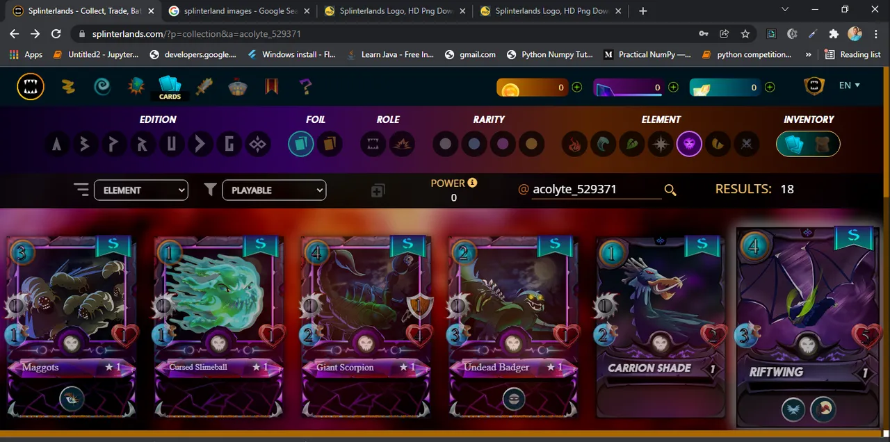Toggle the summoner role filter
Image resolution: width=890 pixels, height=442 pixels.
click(402, 145)
